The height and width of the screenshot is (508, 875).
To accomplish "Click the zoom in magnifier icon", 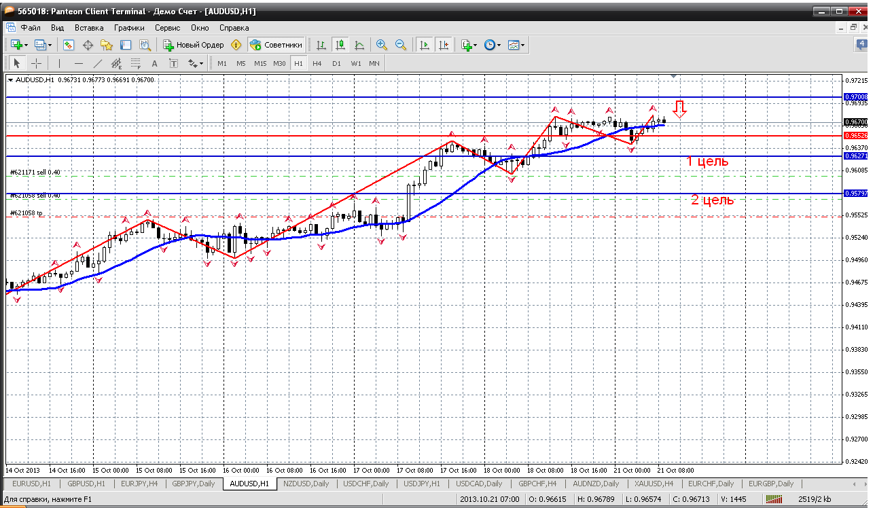I will click(x=382, y=45).
